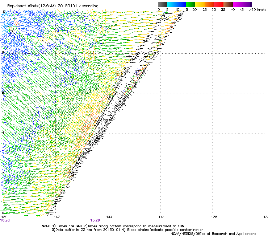Click the dark purple >50 knots swatch
Viewport: 268px width, 236px height.
click(x=251, y=4)
